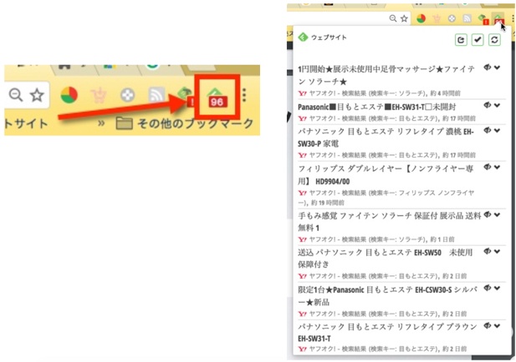Click the open-in-new-page icon in popup header
Viewport: 516px width, 362px height.
(461, 39)
